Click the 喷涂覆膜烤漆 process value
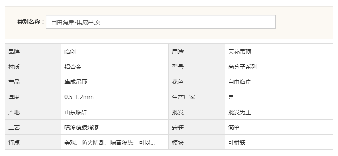 [82, 128]
